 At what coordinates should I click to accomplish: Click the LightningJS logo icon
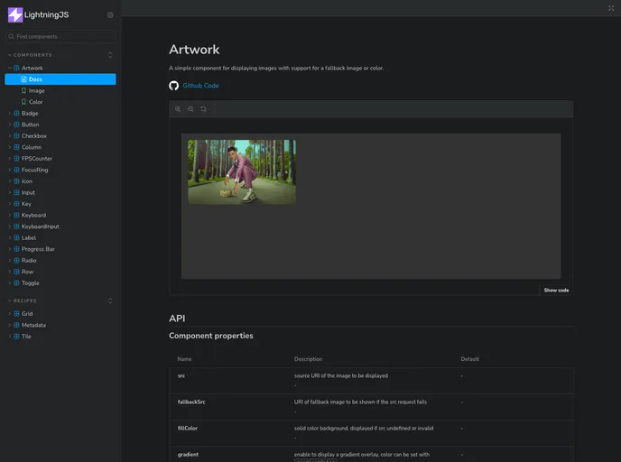click(15, 14)
